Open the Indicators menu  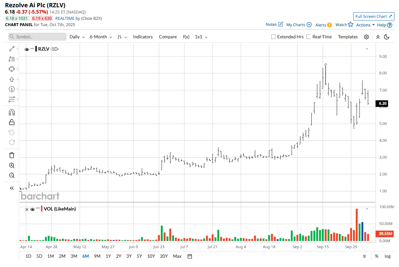143,37
